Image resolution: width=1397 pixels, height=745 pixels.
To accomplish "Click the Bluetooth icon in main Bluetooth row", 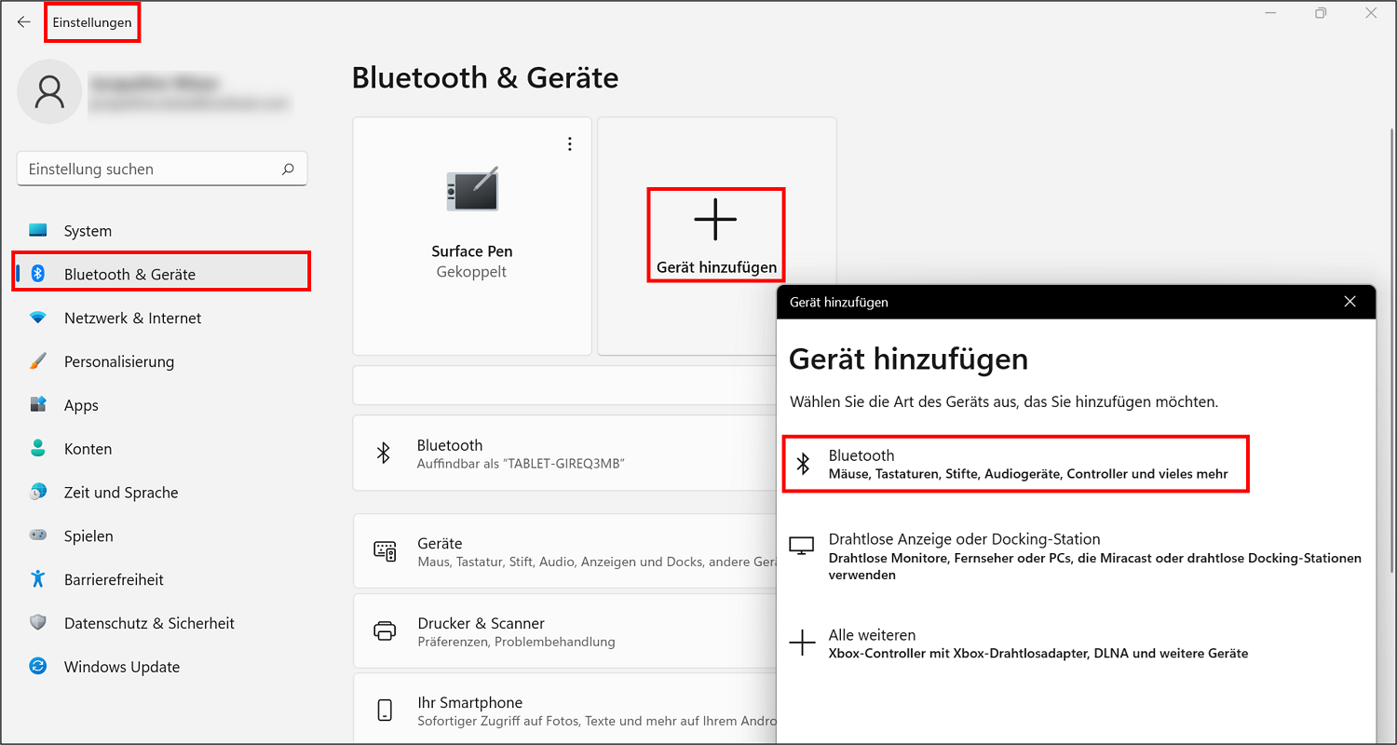I will (x=383, y=454).
